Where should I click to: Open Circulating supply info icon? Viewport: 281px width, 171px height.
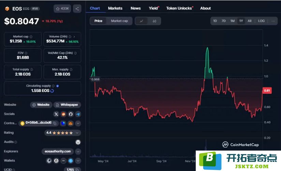[53, 86]
